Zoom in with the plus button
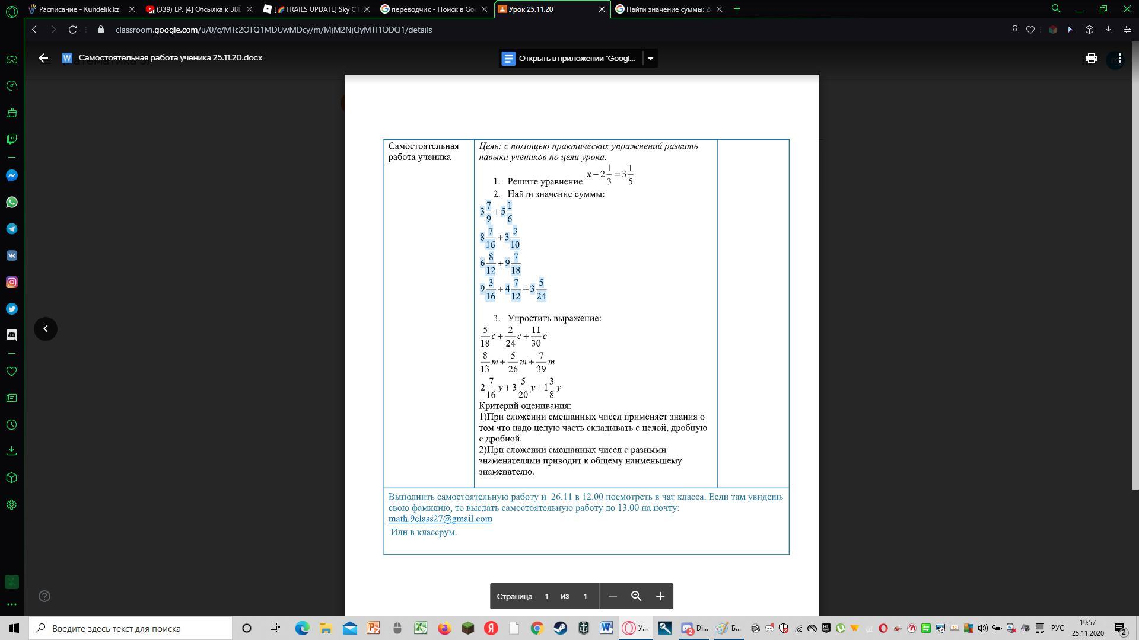 pos(660,596)
